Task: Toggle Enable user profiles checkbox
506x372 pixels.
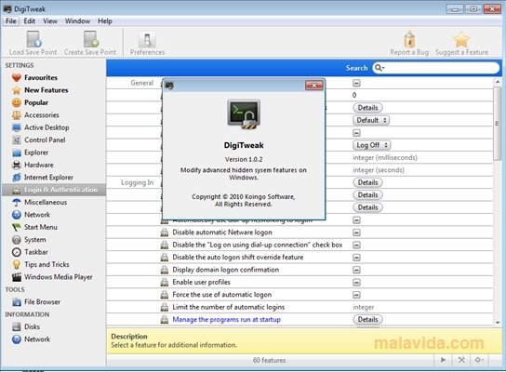Action: [356, 283]
